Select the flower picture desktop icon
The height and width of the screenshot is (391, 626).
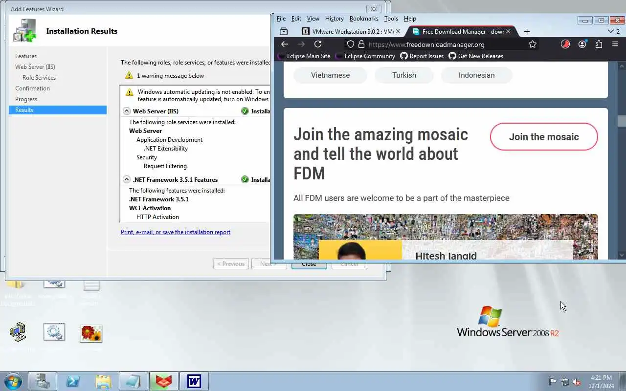click(x=91, y=333)
